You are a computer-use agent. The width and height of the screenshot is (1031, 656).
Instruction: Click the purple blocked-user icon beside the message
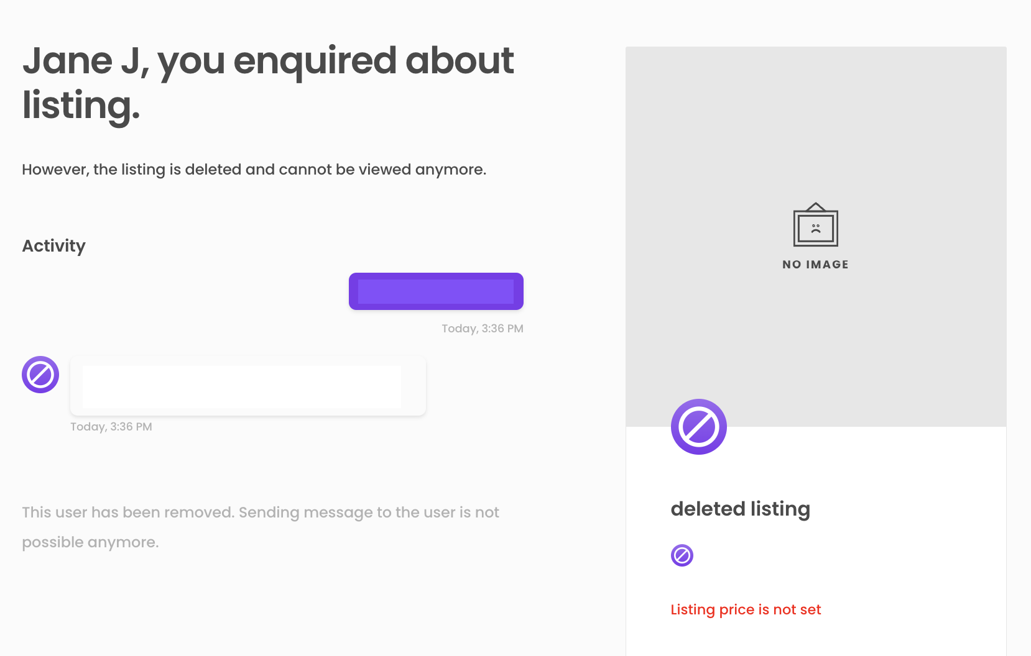coord(40,374)
